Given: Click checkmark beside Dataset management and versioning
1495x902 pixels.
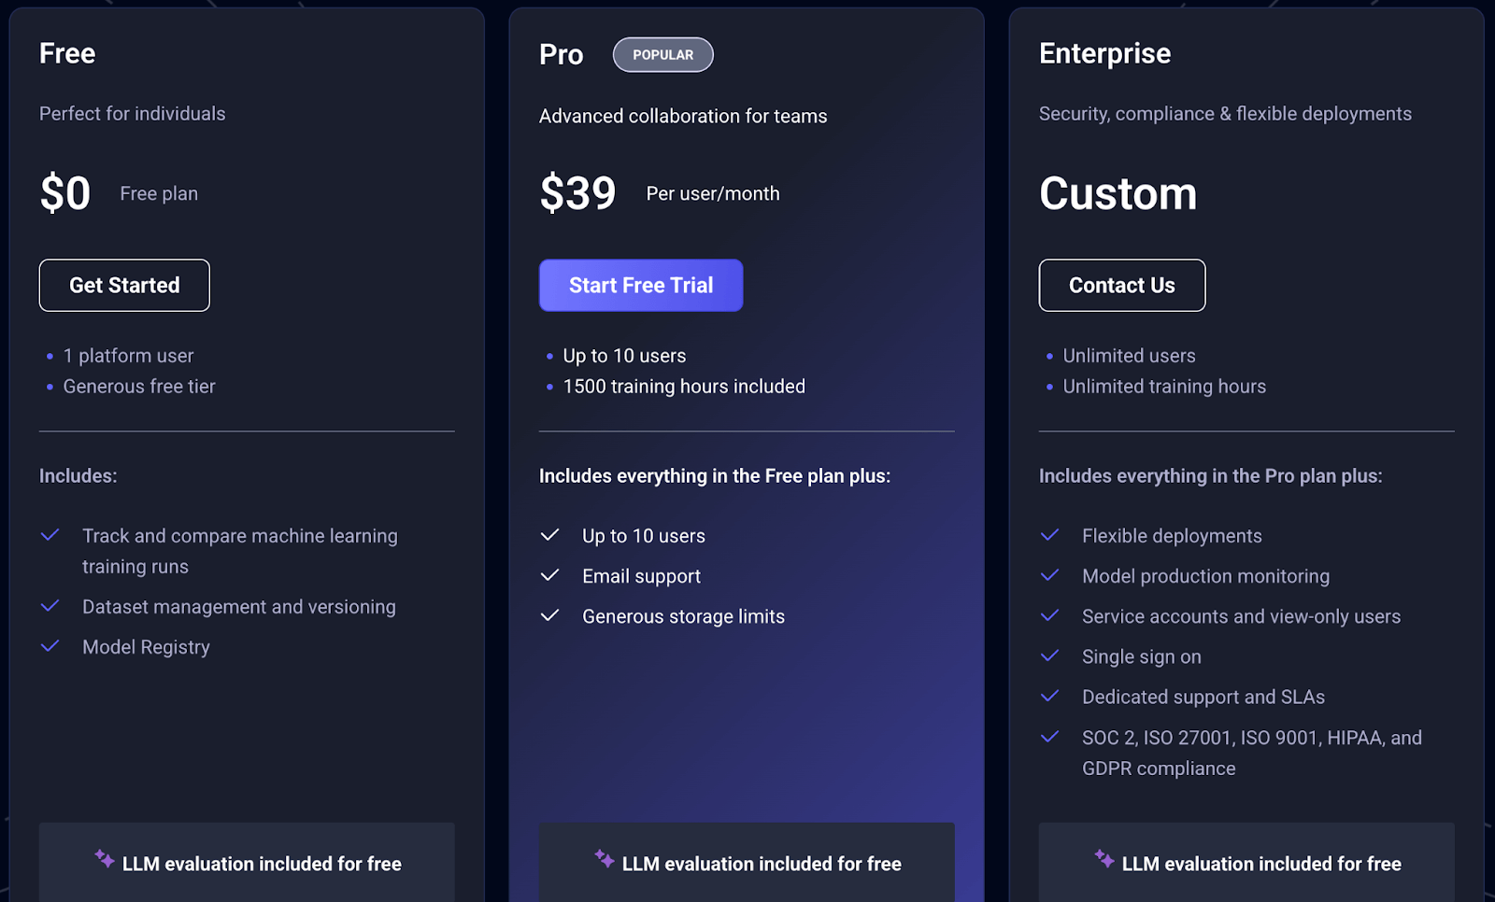Looking at the screenshot, I should 50,606.
